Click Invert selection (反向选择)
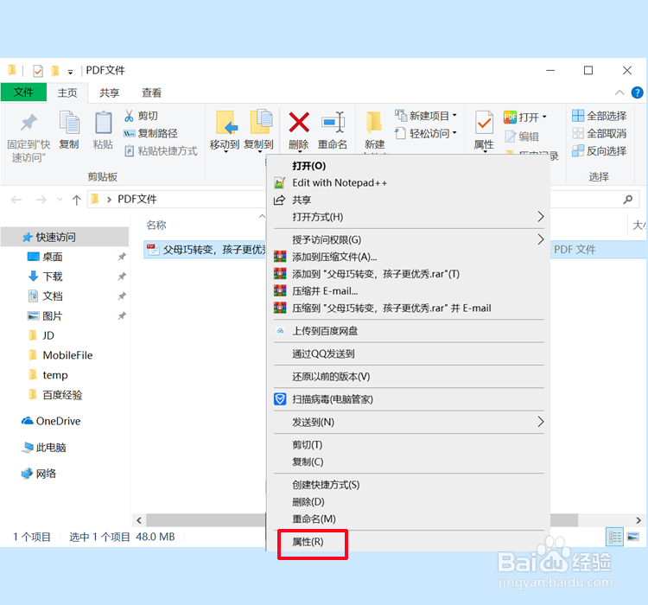The image size is (648, 605). pyautogui.click(x=600, y=151)
